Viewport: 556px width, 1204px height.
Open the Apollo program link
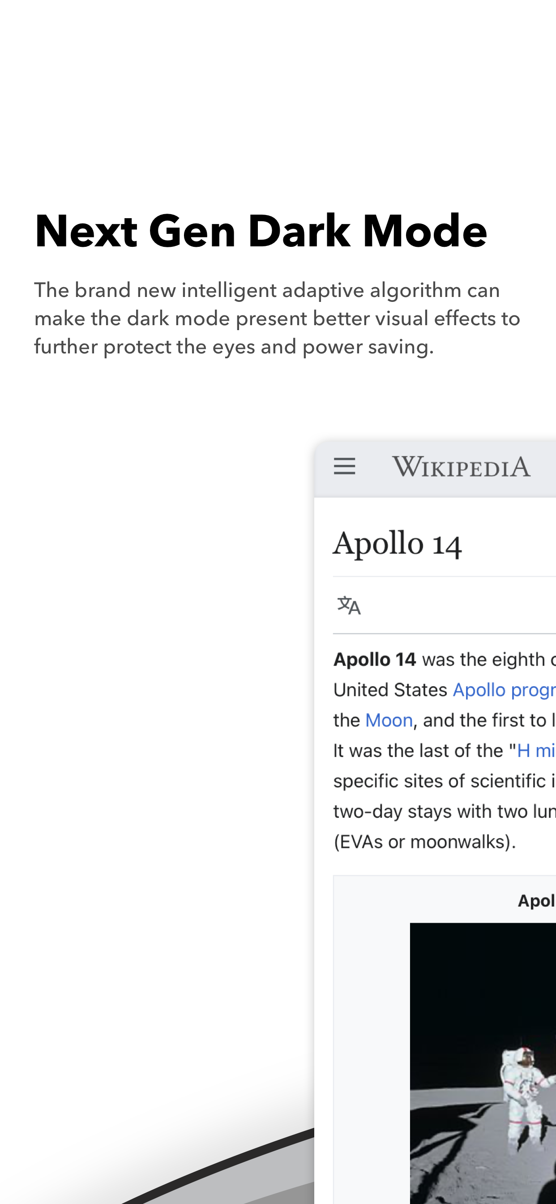tap(504, 690)
